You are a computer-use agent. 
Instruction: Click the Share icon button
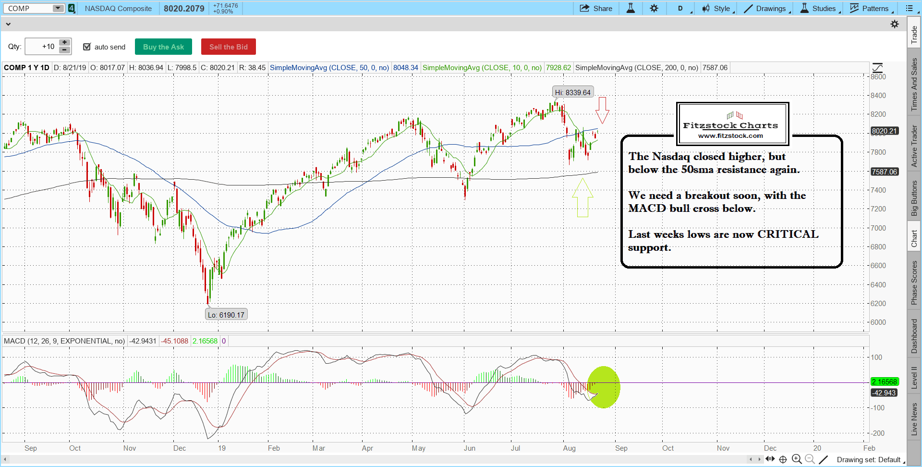click(x=596, y=8)
